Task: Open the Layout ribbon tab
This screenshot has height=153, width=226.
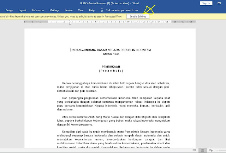Action: 22,10
